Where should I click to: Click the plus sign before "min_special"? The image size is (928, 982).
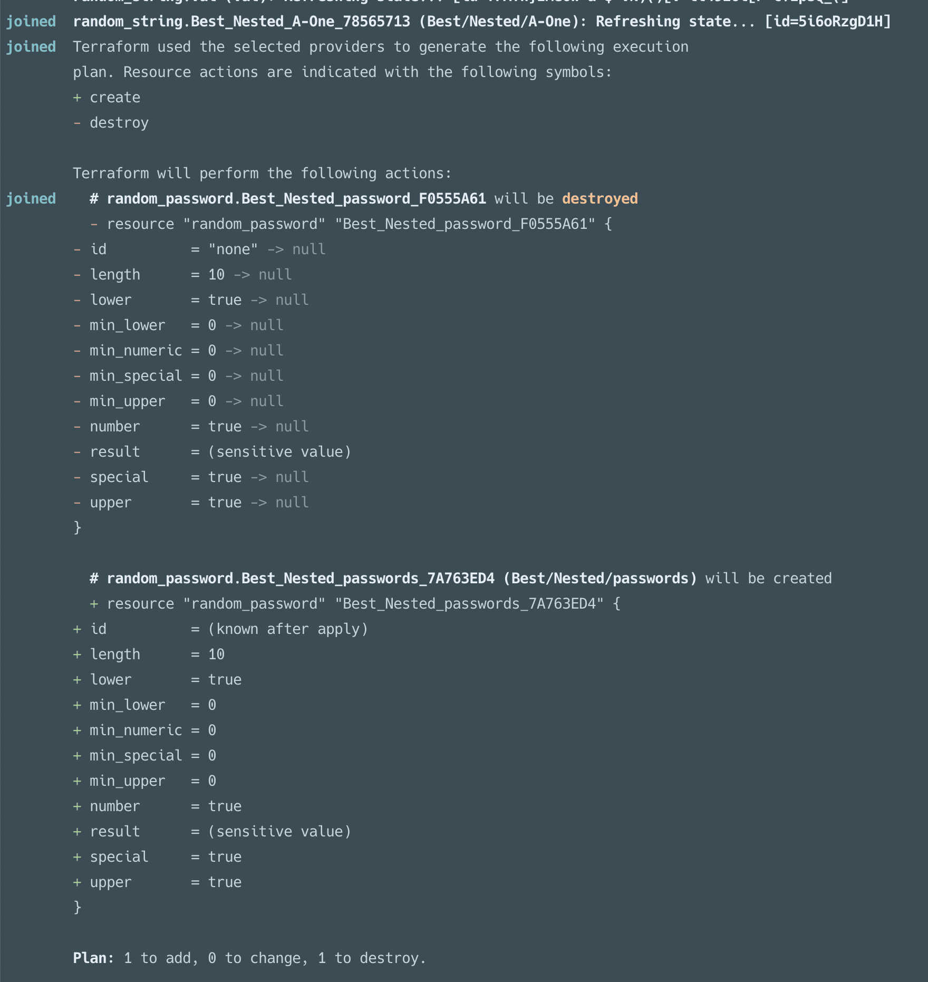click(x=78, y=756)
